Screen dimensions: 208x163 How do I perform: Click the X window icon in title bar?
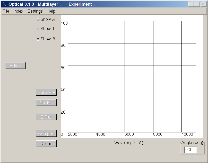coord(4,4)
